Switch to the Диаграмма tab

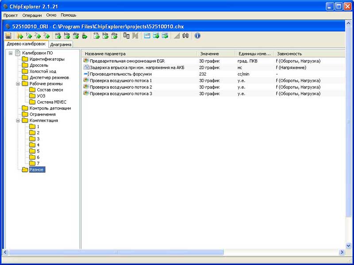[61, 45]
